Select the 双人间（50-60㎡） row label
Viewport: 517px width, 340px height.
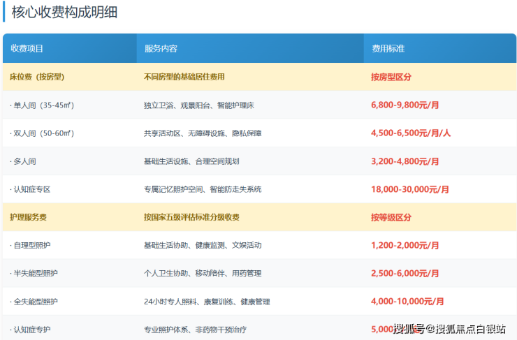pyautogui.click(x=42, y=133)
